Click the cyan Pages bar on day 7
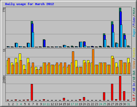137x107 pixels. pyautogui.click(x=33, y=40)
